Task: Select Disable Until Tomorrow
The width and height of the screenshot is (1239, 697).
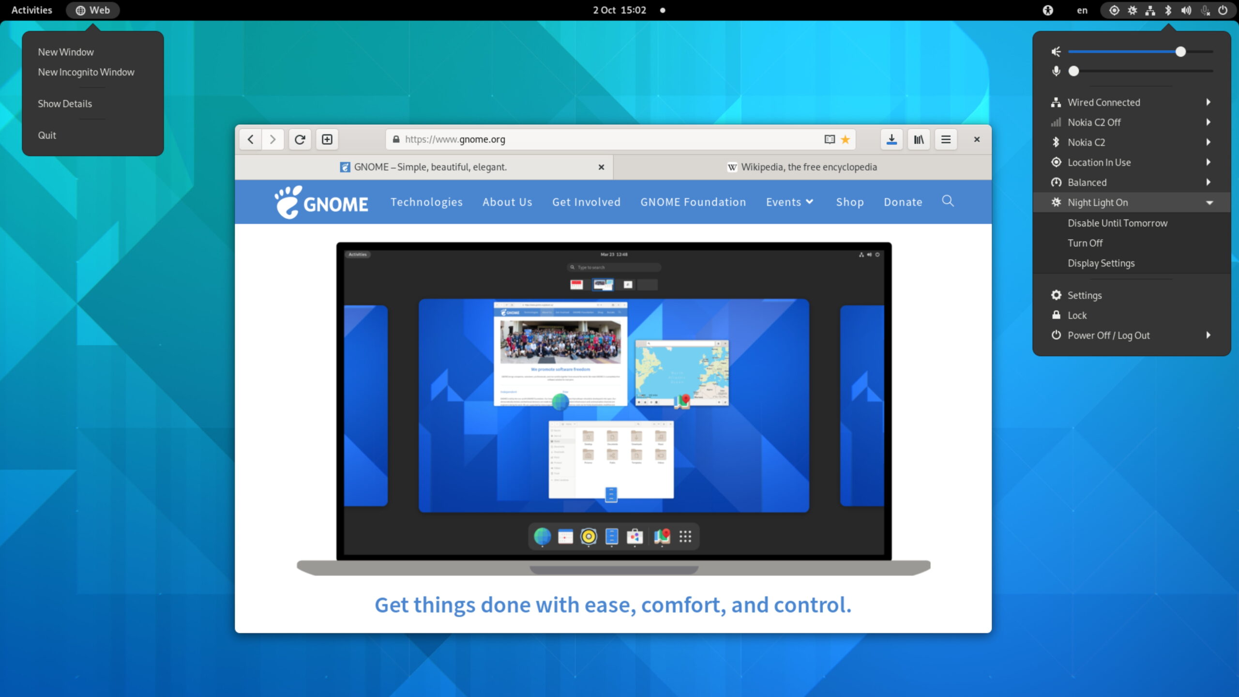Action: point(1132,223)
